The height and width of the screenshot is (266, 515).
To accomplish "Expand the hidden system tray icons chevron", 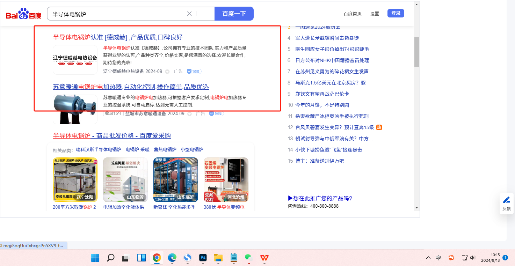I will 428,258.
